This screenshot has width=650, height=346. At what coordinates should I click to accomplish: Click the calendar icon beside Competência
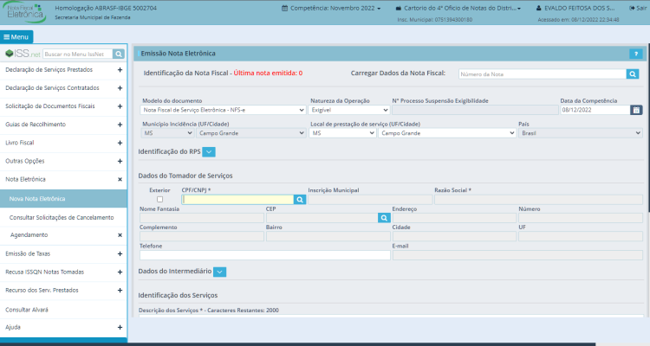pos(284,8)
